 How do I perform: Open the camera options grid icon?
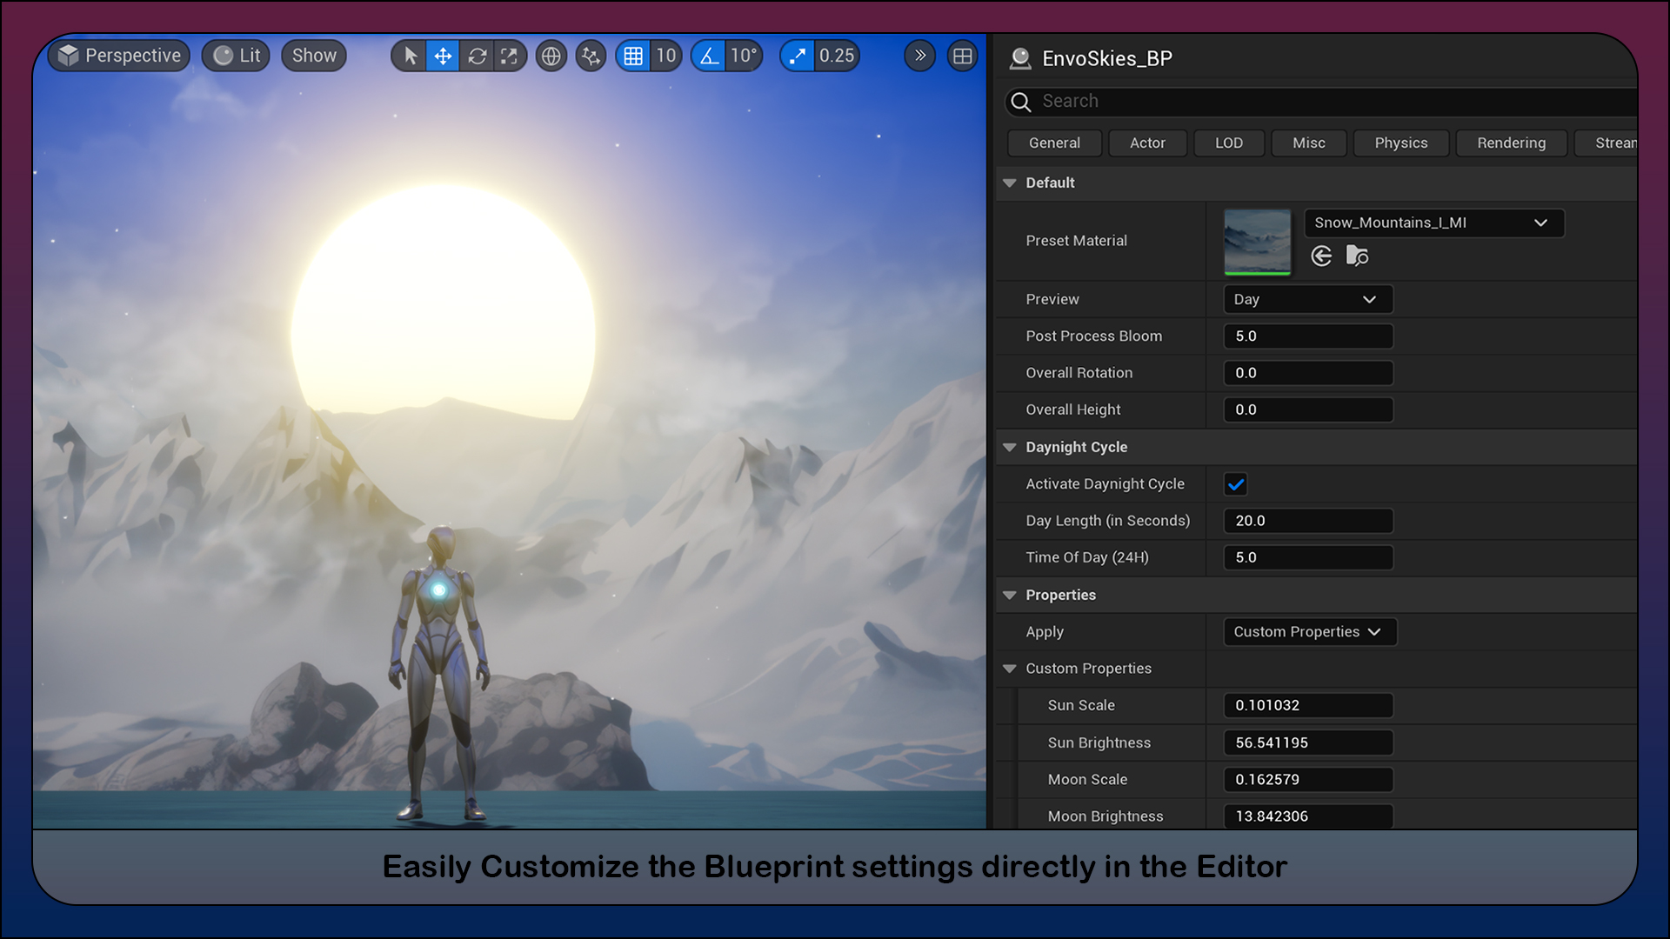coord(962,55)
